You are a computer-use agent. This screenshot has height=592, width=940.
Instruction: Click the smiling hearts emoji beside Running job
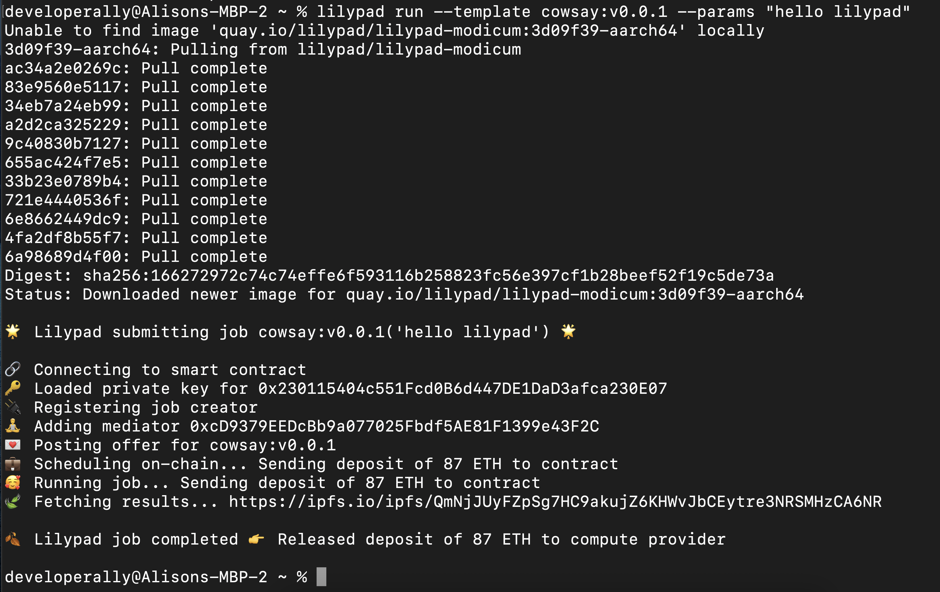[x=12, y=483]
